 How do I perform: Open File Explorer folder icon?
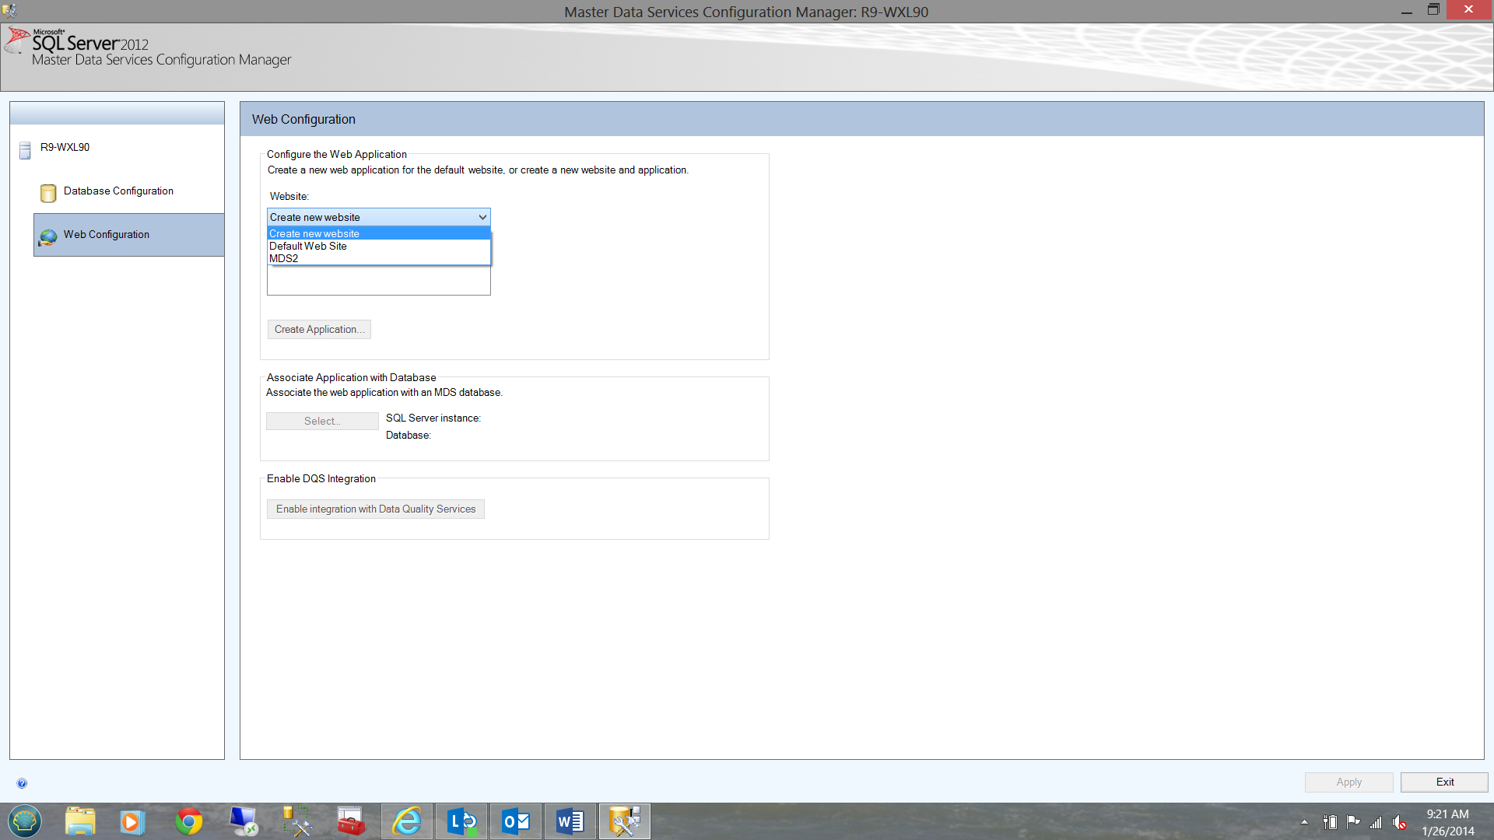[79, 821]
